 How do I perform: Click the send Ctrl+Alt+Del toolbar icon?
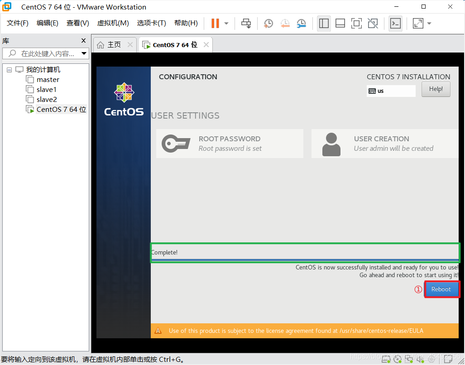[x=246, y=24]
